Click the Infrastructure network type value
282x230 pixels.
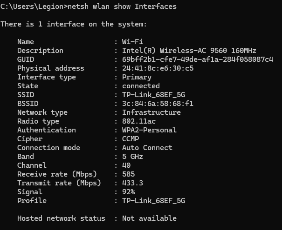coord(151,112)
